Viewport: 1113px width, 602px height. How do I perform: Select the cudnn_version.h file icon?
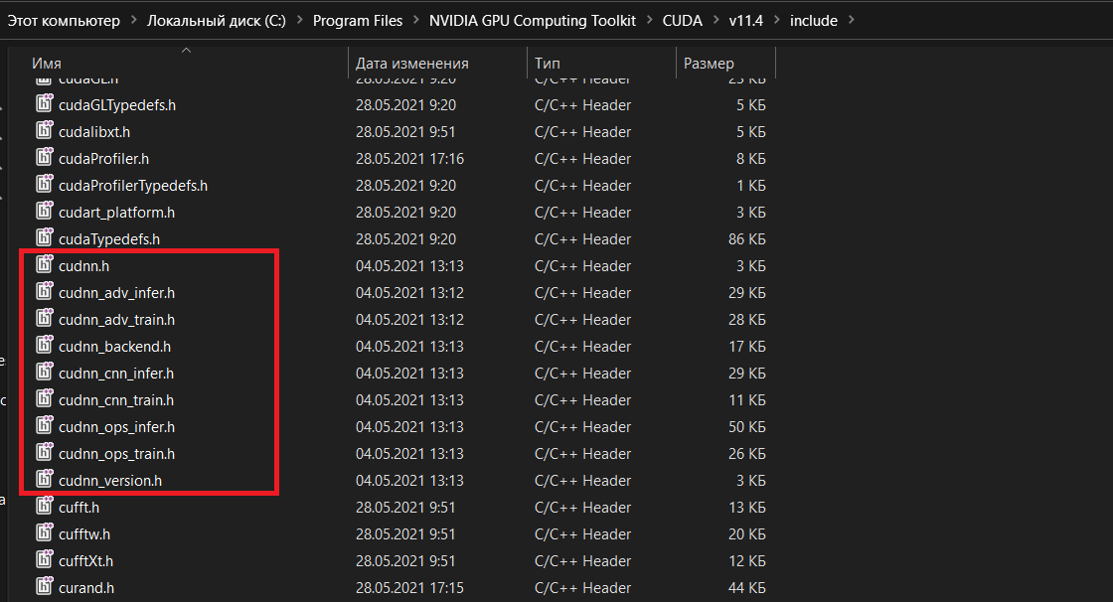pyautogui.click(x=45, y=480)
